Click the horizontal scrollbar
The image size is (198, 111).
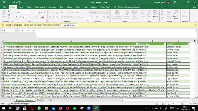click(x=153, y=100)
